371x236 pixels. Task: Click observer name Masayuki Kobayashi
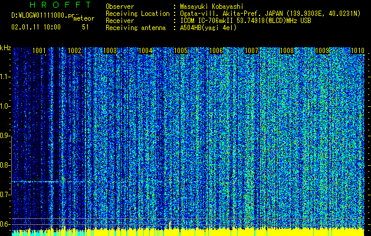(x=212, y=6)
